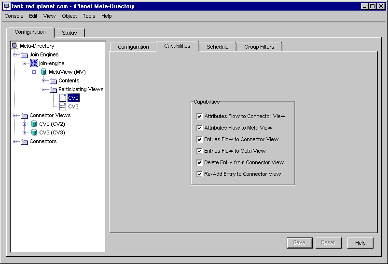Image resolution: width=388 pixels, height=264 pixels.
Task: Collapse the MetaView (MV) node
Action: pyautogui.click(x=34, y=72)
